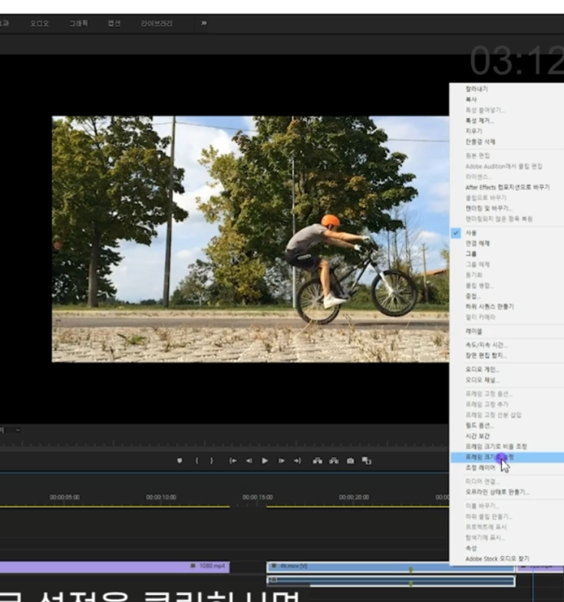This screenshot has width=564, height=602.
Task: Step back one frame
Action: coord(249,460)
